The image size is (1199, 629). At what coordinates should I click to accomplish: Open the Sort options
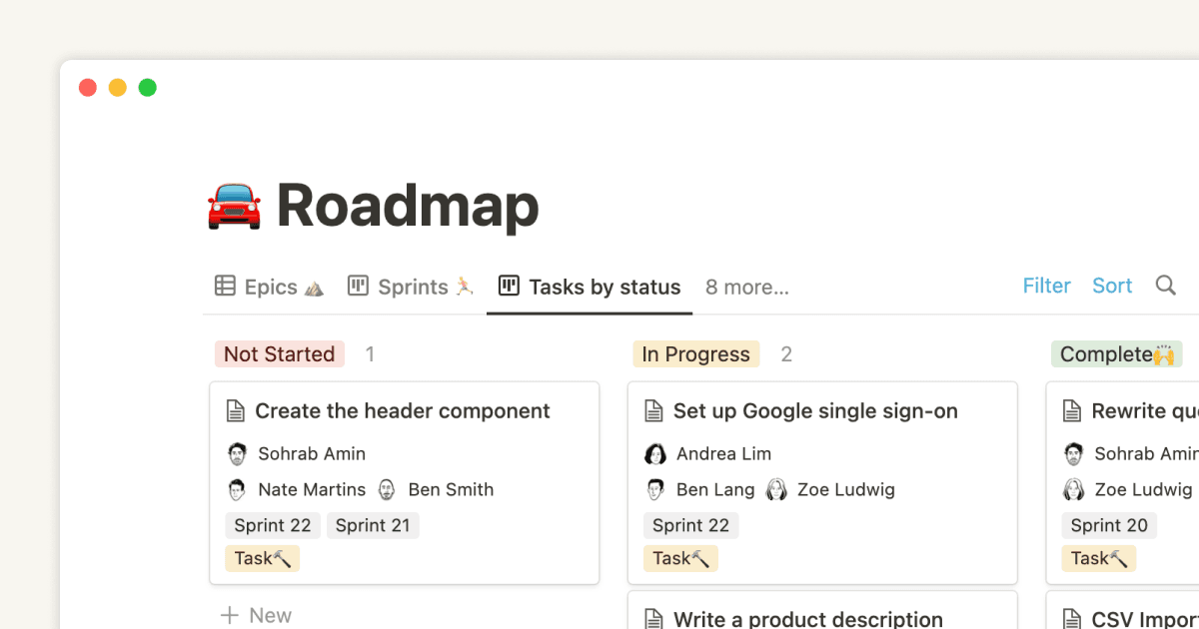coord(1111,286)
